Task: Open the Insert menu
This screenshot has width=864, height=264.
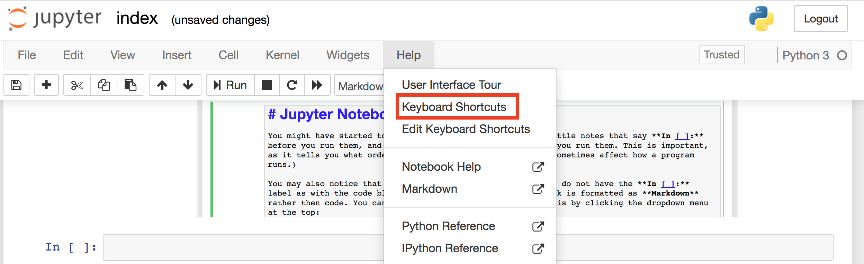Action: [177, 55]
